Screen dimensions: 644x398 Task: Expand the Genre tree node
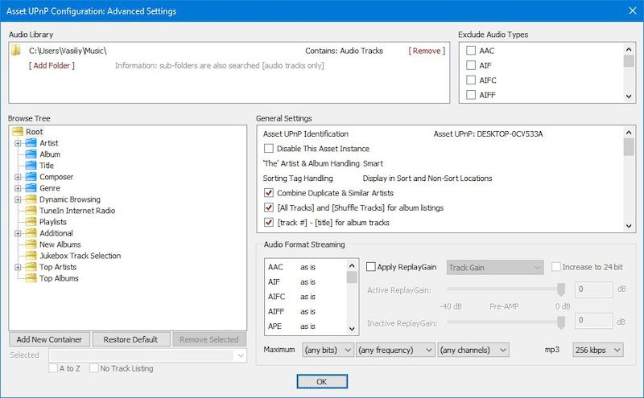(18, 188)
